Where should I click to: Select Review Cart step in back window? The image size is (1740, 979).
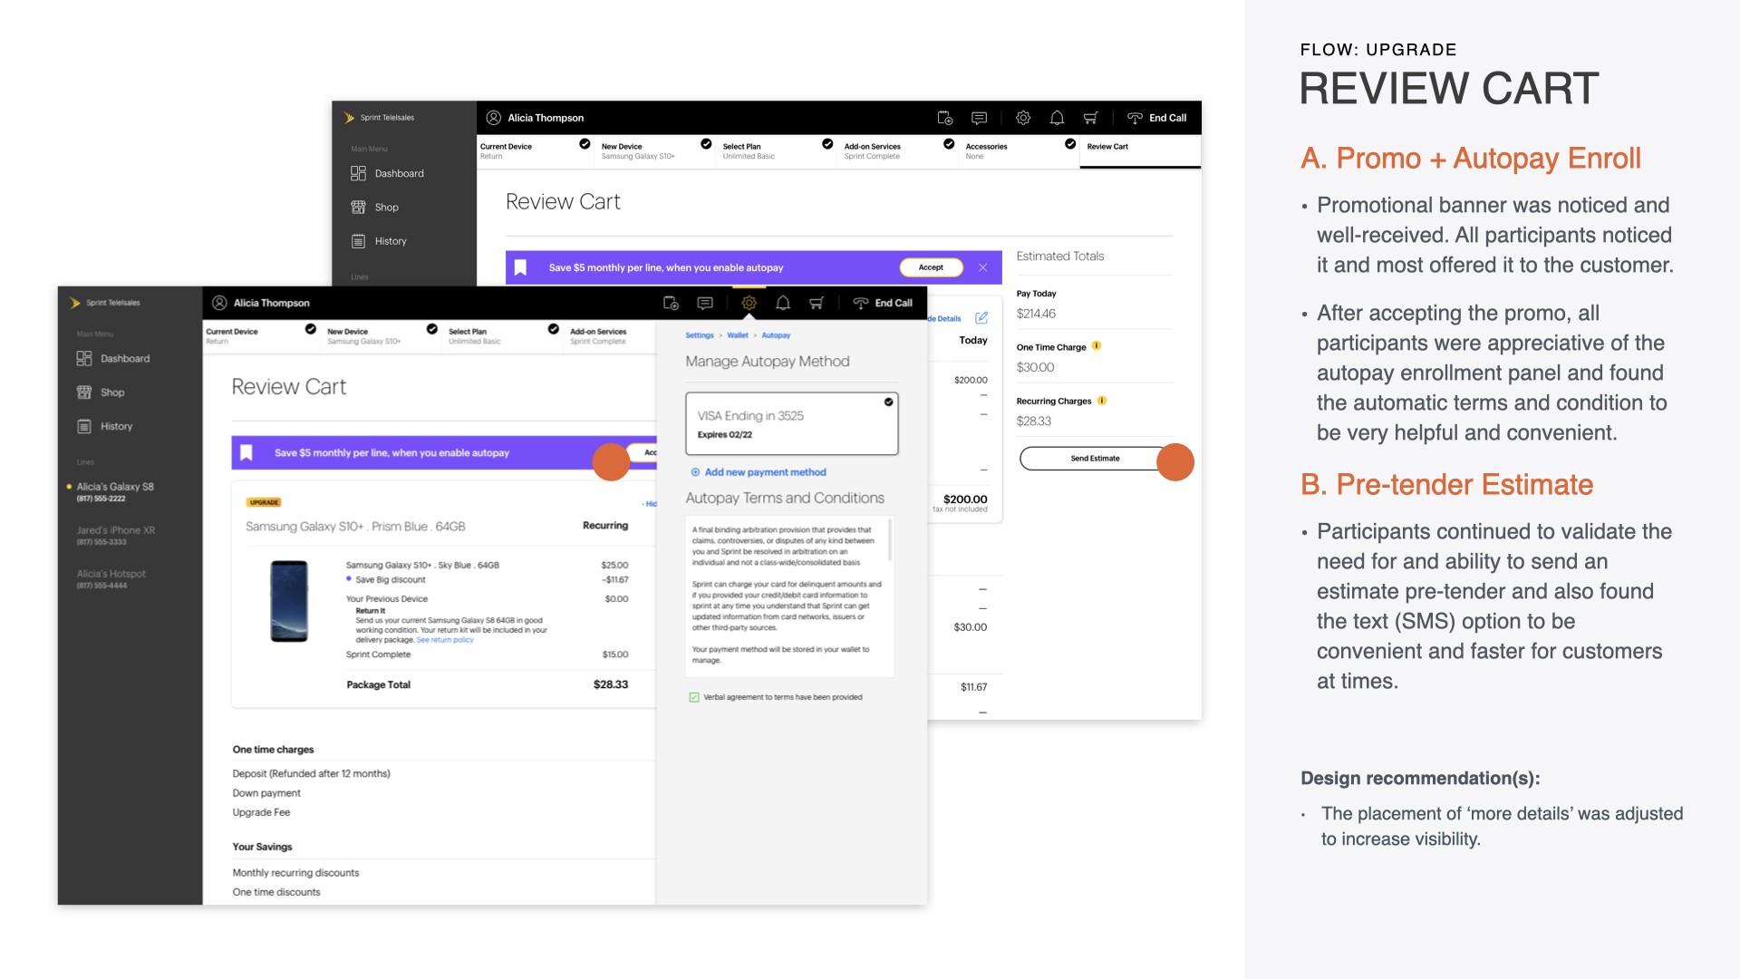(x=1140, y=150)
